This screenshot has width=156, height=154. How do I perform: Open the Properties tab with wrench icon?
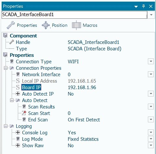pyautogui.click(x=22, y=25)
